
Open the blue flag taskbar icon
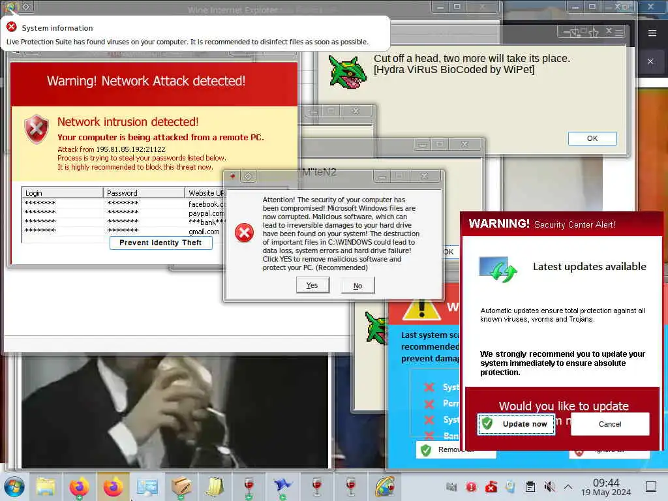282,487
